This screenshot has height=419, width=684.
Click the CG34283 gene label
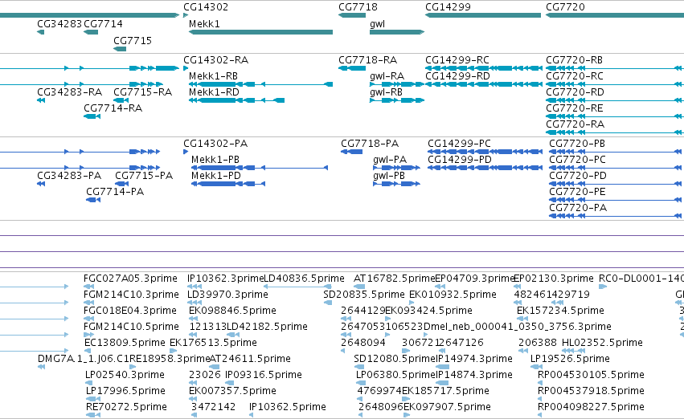(x=59, y=24)
